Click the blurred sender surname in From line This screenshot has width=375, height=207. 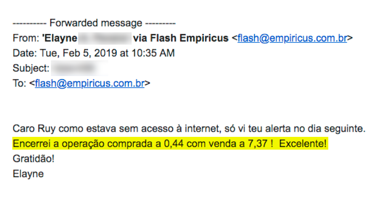click(x=105, y=38)
